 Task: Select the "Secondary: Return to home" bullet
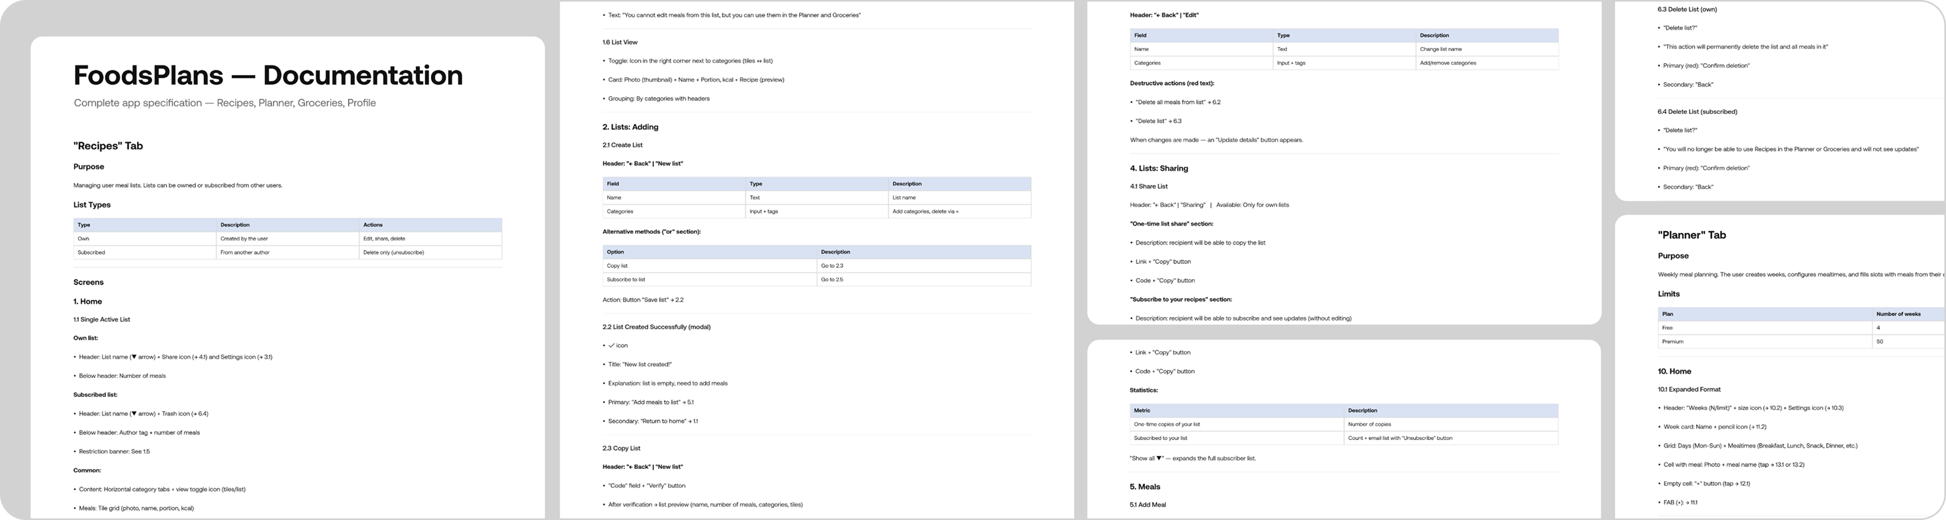(x=650, y=421)
